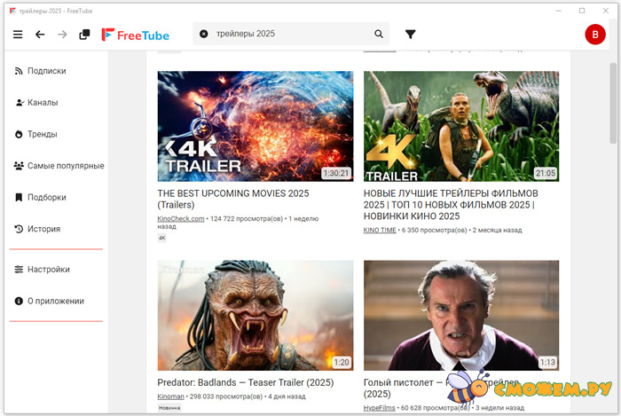This screenshot has width=621, height=416.
Task: Play the dinosaur 4K trailer thumbnail
Action: pos(461,126)
